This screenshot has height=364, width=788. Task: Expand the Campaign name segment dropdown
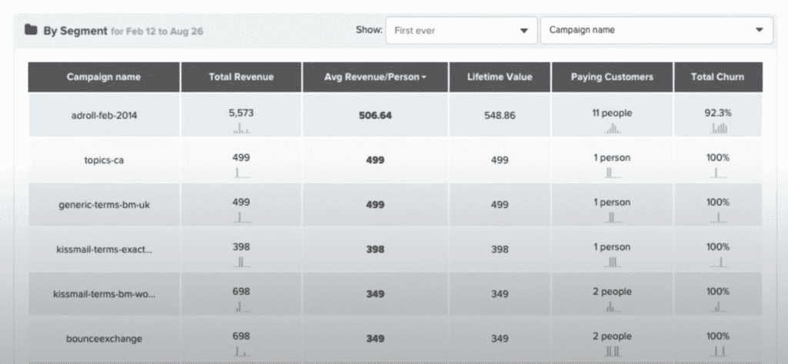pos(656,31)
